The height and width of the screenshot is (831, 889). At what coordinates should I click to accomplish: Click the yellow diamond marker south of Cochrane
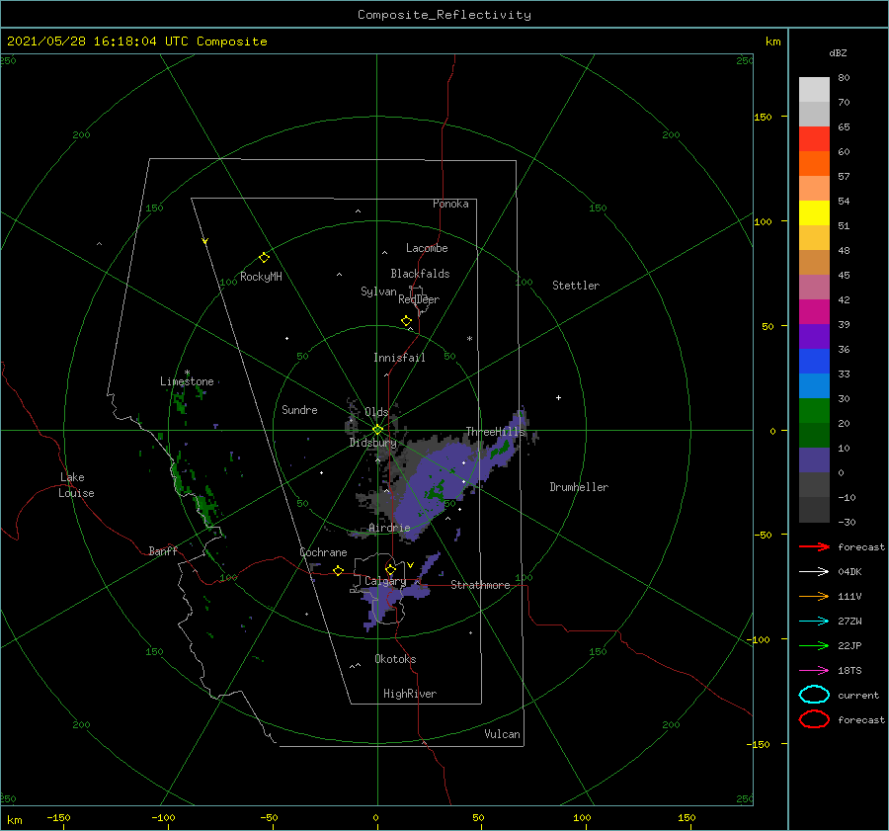[x=338, y=570]
